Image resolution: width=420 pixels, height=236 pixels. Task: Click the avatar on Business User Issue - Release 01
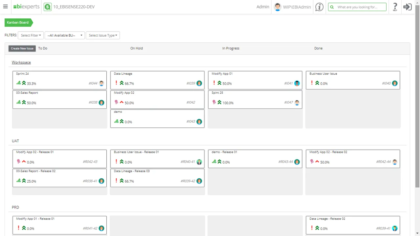coord(199,162)
